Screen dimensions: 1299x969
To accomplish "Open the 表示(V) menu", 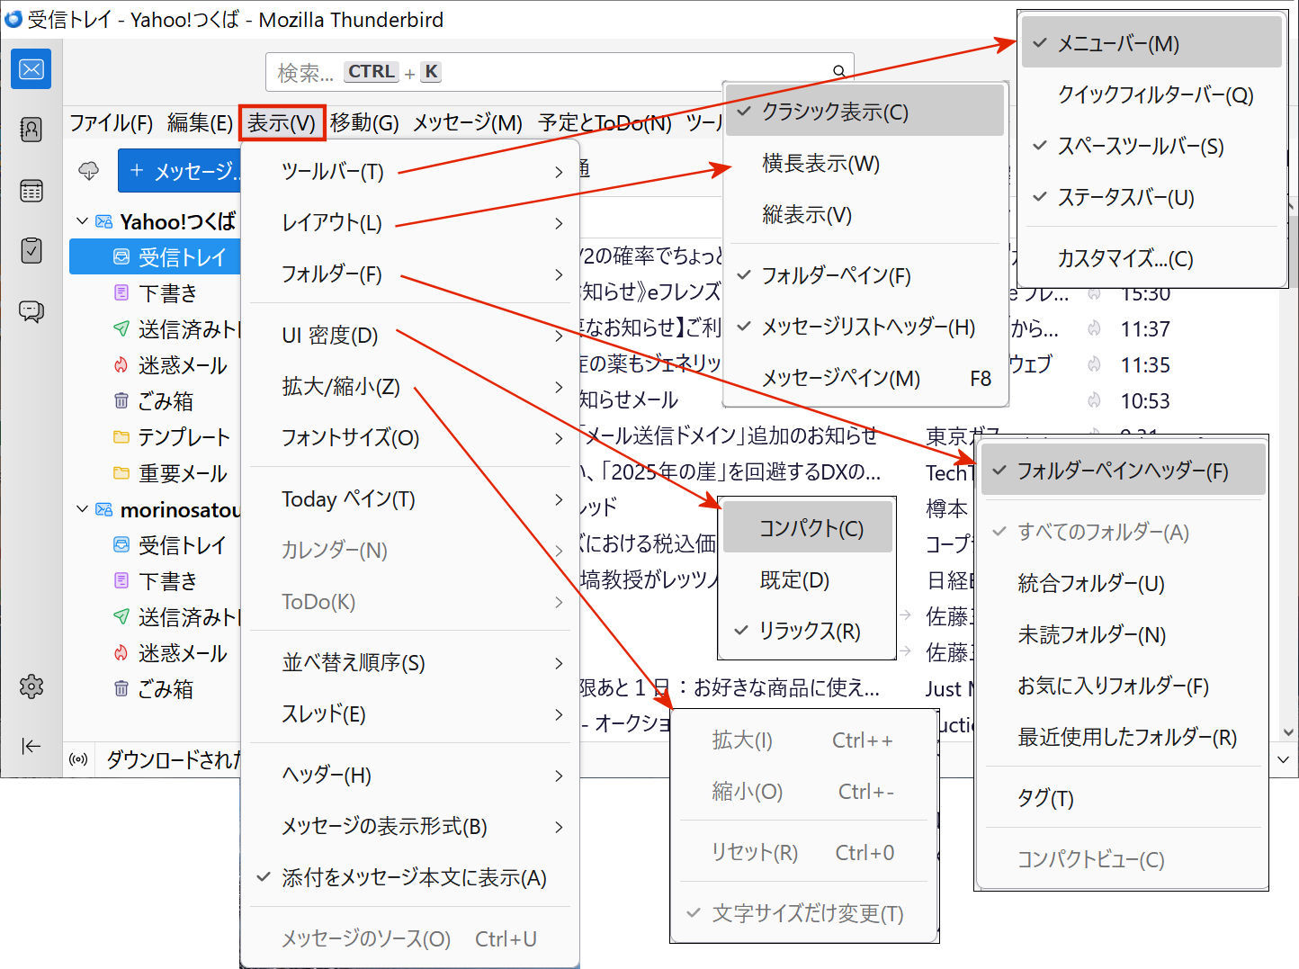I will [x=282, y=122].
